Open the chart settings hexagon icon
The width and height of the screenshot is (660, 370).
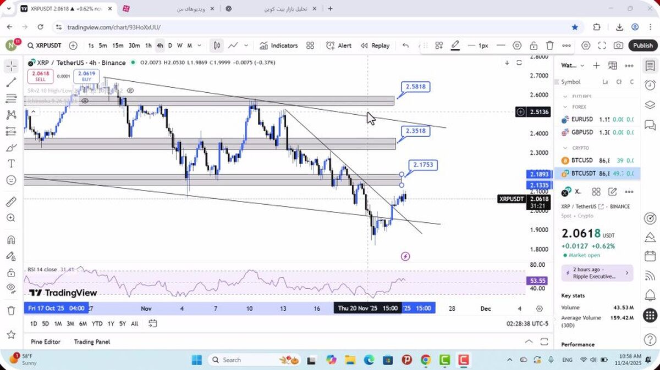click(x=586, y=46)
